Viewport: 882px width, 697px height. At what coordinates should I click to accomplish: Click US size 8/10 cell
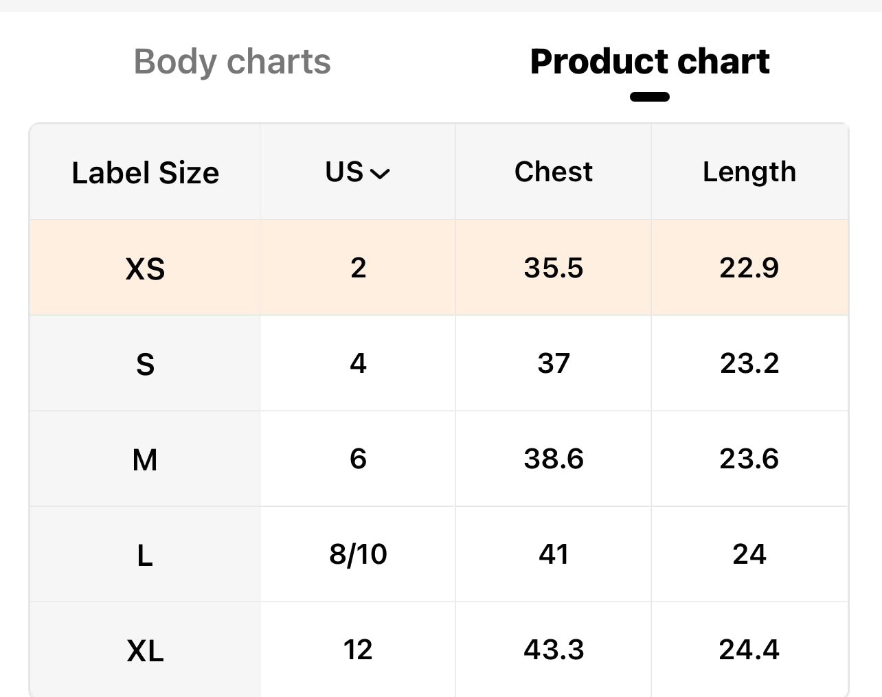point(358,554)
